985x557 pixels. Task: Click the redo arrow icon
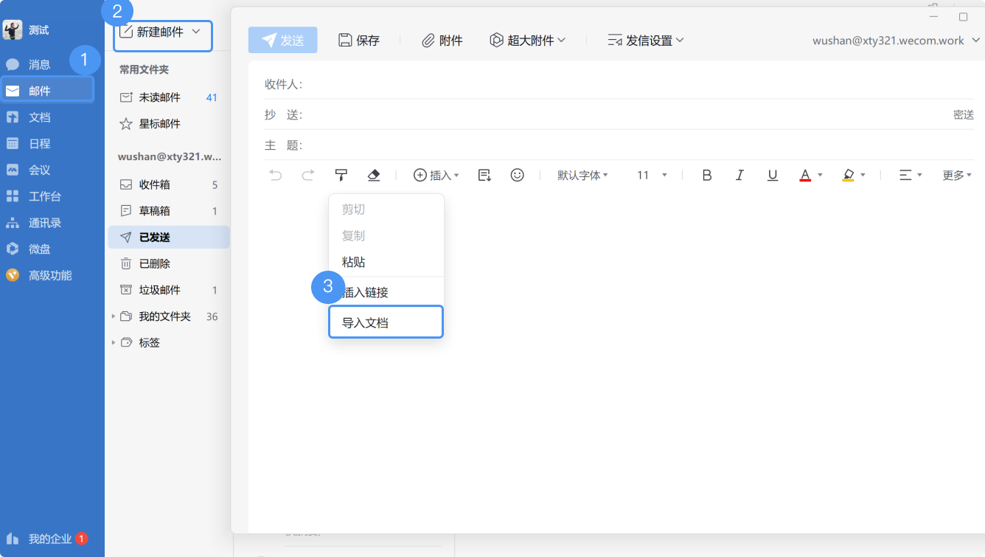point(308,175)
